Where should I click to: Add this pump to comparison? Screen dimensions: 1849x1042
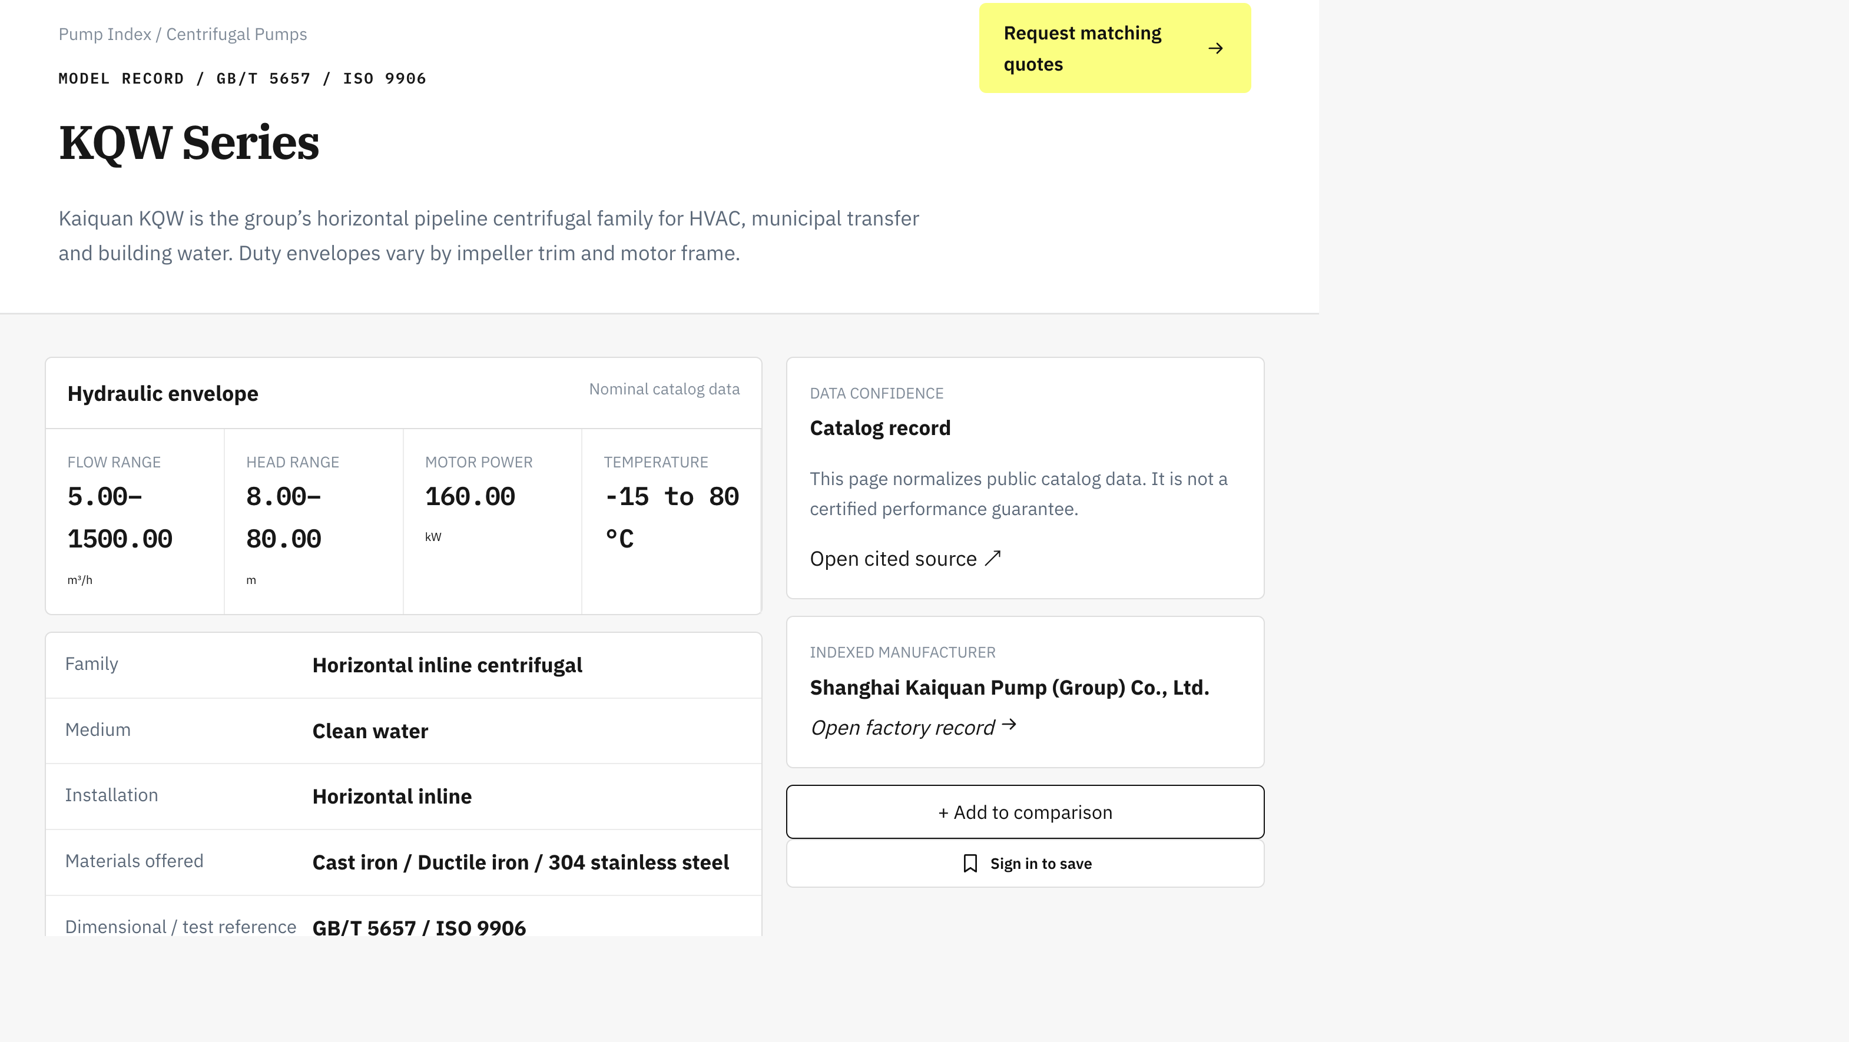pyautogui.click(x=1025, y=812)
